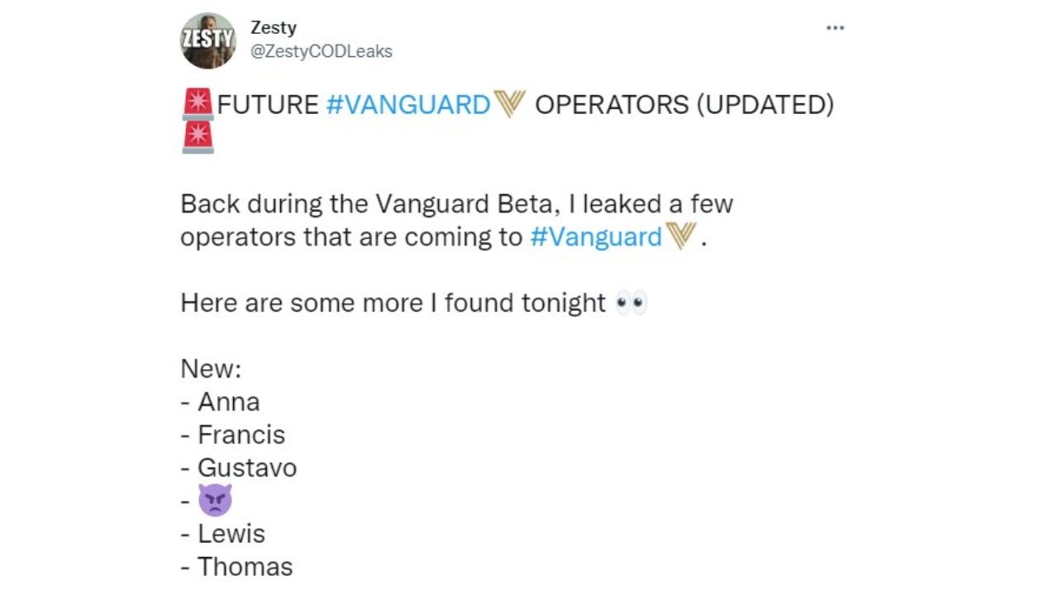Open the three-dot more options menu

pyautogui.click(x=835, y=28)
